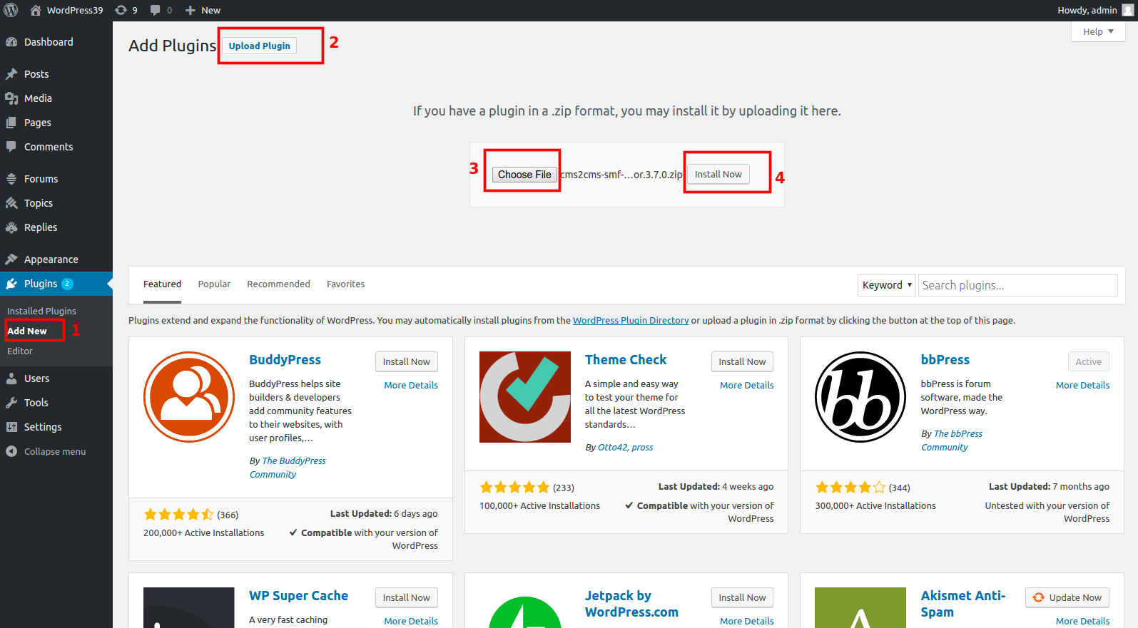Click the bbPress plugin title
The width and height of the screenshot is (1138, 628).
945,359
